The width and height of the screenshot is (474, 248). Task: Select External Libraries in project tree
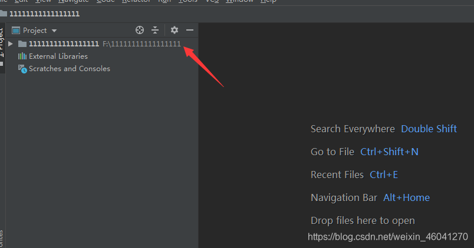[x=58, y=56]
